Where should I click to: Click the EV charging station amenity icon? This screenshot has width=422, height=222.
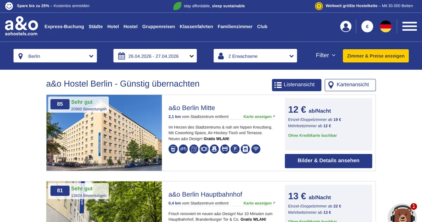tap(194, 149)
